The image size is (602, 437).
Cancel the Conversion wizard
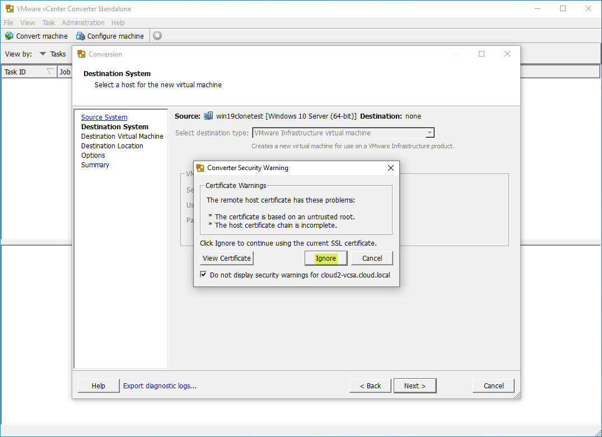click(493, 386)
